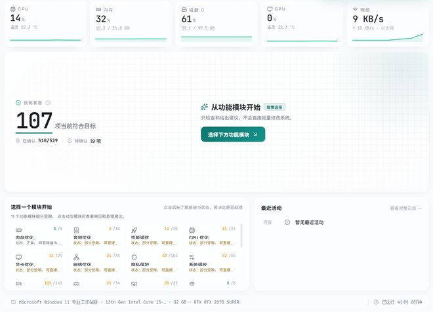Click the 搜索选择 badge beside the heading

(x=274, y=107)
